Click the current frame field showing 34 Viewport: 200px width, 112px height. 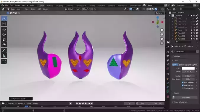pyautogui.click(x=129, y=103)
